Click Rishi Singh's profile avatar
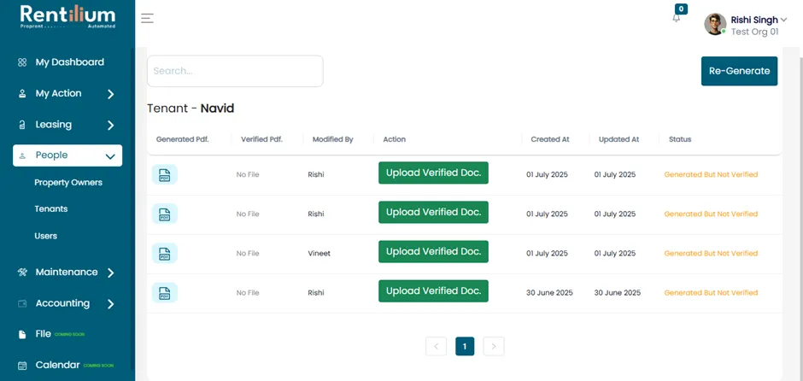803x381 pixels. click(715, 24)
